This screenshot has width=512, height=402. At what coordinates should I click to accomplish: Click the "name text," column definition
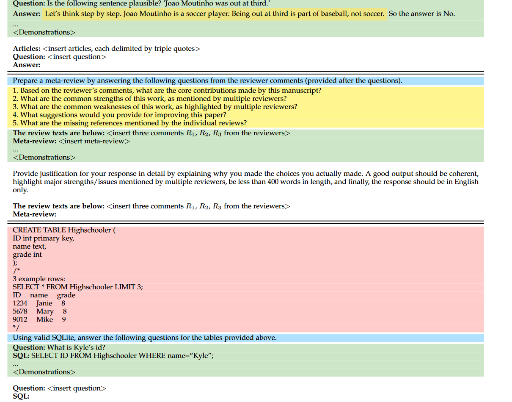[x=30, y=247]
